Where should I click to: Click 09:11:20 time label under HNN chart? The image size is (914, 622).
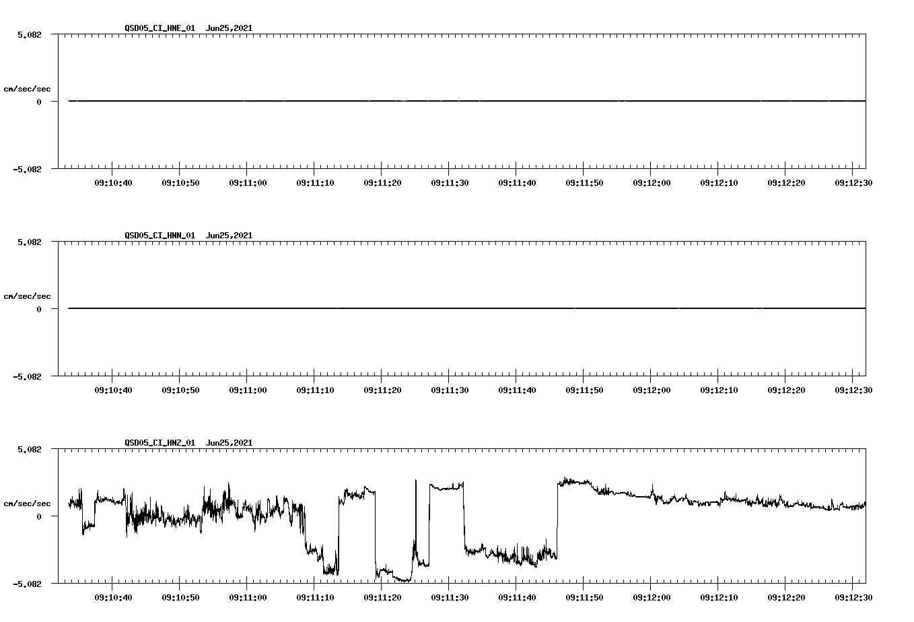(x=382, y=390)
